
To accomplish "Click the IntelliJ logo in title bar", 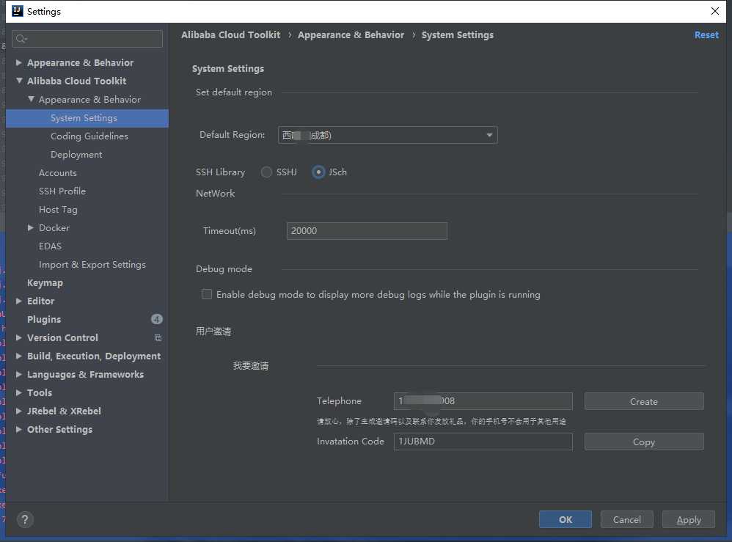I will (18, 11).
